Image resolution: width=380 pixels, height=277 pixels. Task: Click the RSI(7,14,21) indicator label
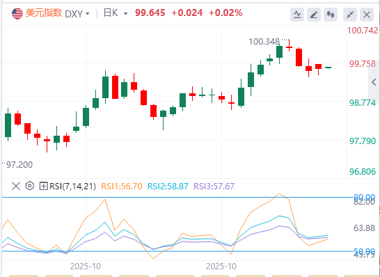(x=72, y=187)
